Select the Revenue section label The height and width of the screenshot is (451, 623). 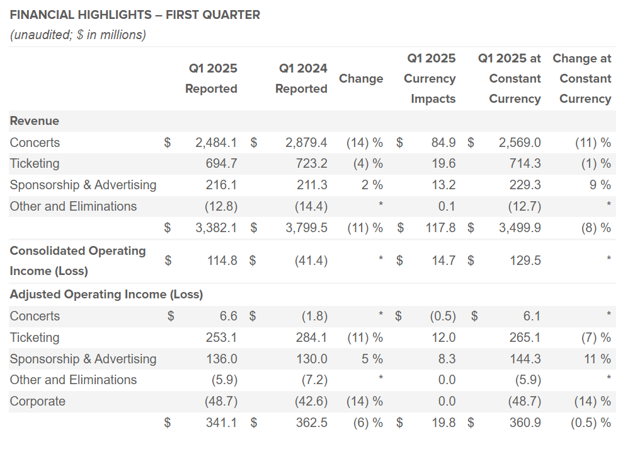coord(35,121)
